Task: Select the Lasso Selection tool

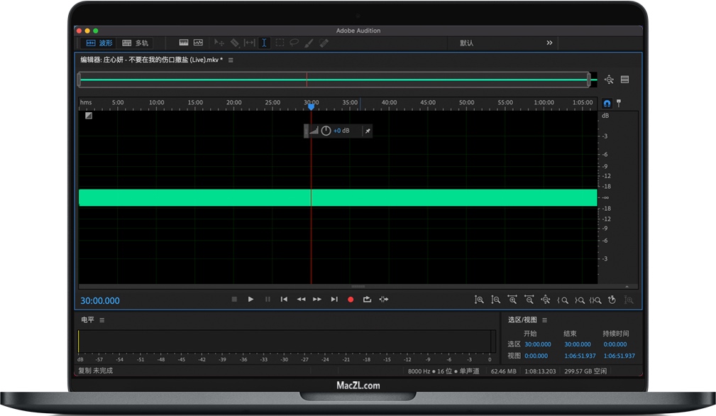Action: (x=294, y=43)
